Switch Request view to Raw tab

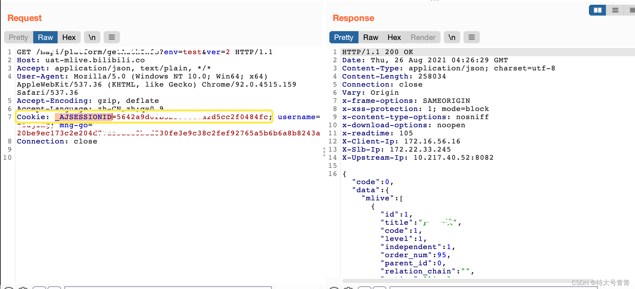tap(45, 37)
